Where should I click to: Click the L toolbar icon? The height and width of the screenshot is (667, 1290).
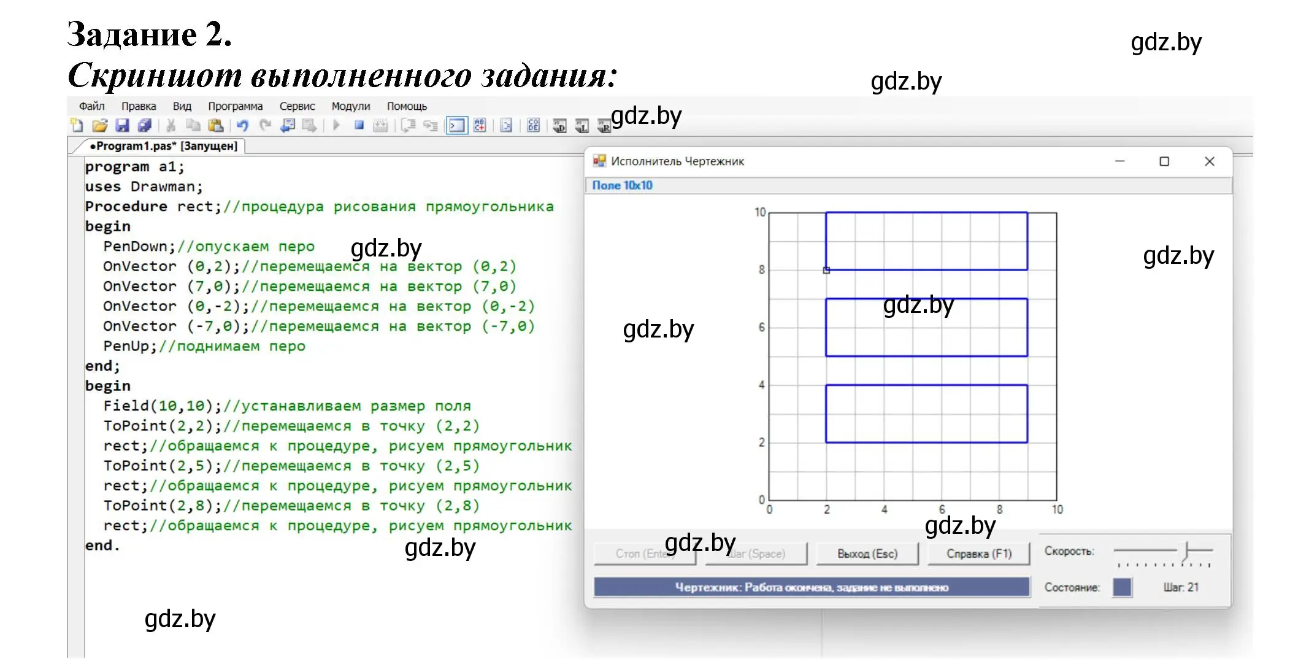point(582,126)
